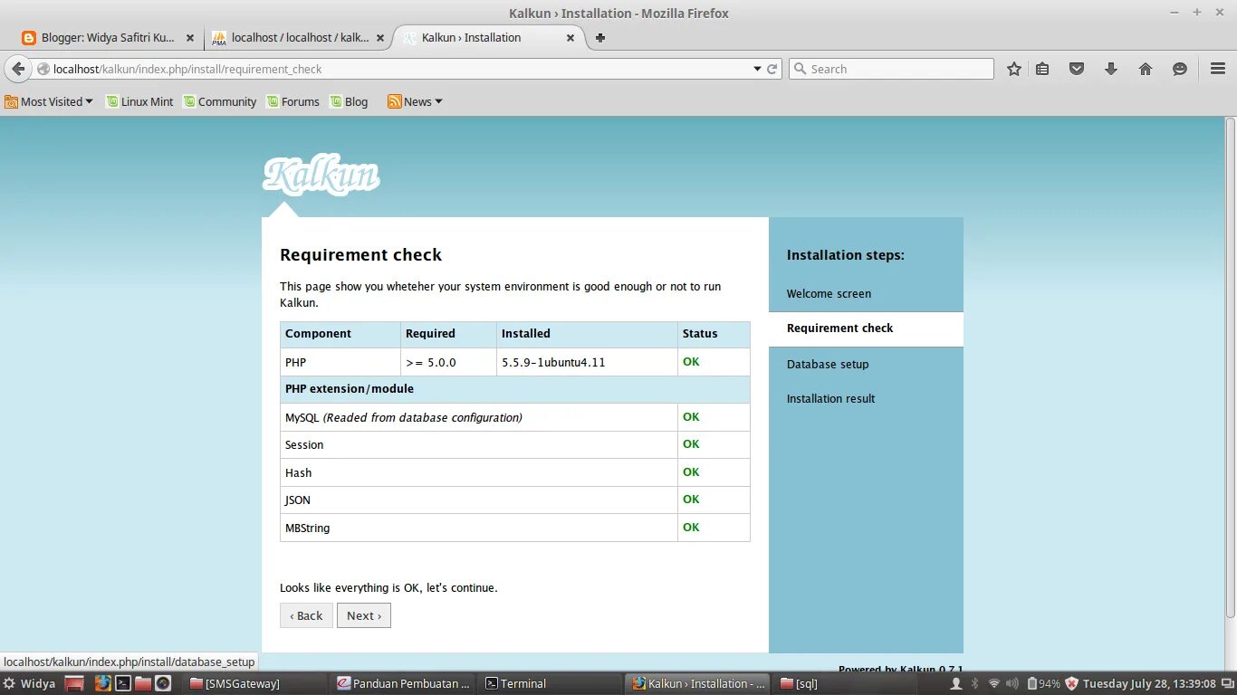Go to the Firefox home page
This screenshot has height=695, width=1237.
tap(1146, 69)
